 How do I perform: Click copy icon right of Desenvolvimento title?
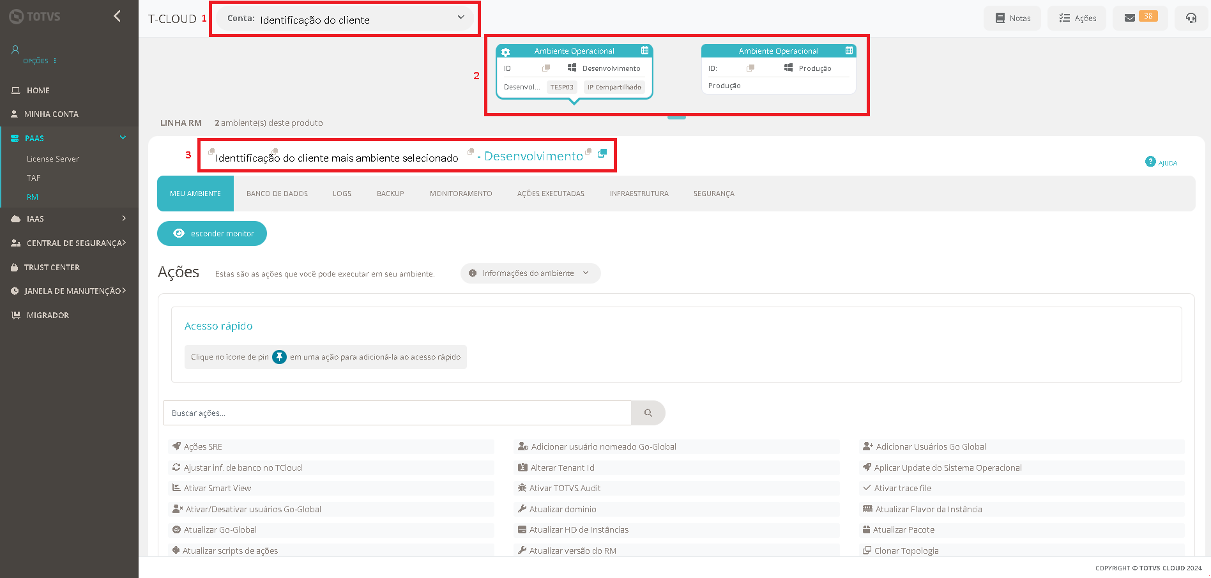tap(602, 154)
